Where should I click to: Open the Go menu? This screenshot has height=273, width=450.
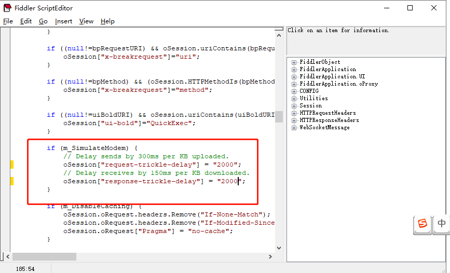tap(43, 21)
